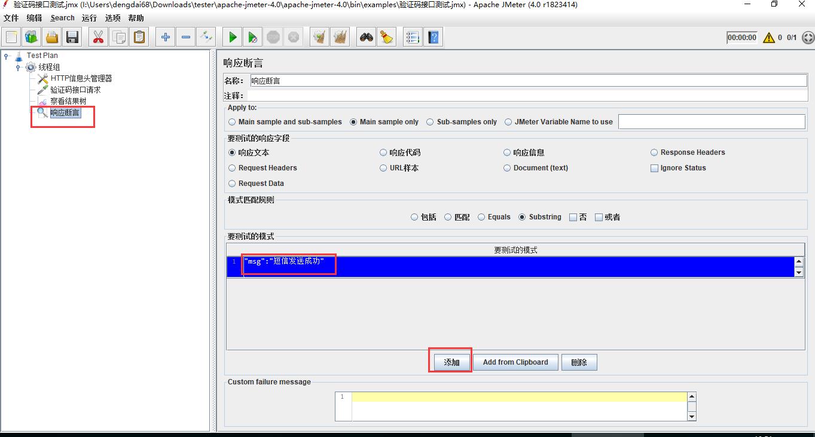Click the Copy toolbar icon
Screen dimensions: 815x437
click(119, 37)
